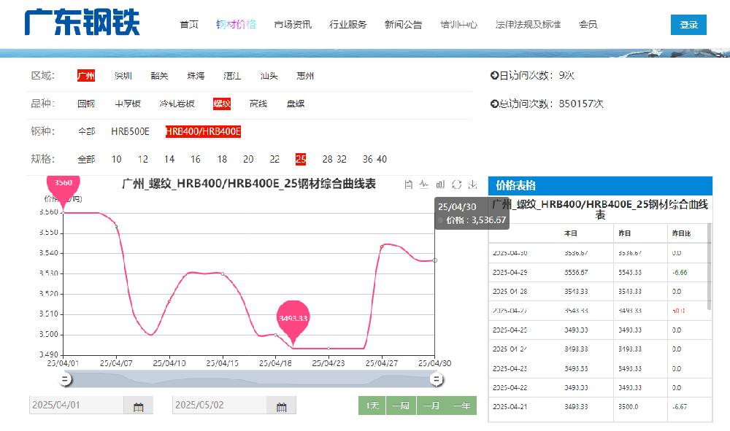
Task: Select HRB500E steel grade filter
Action: coord(130,131)
